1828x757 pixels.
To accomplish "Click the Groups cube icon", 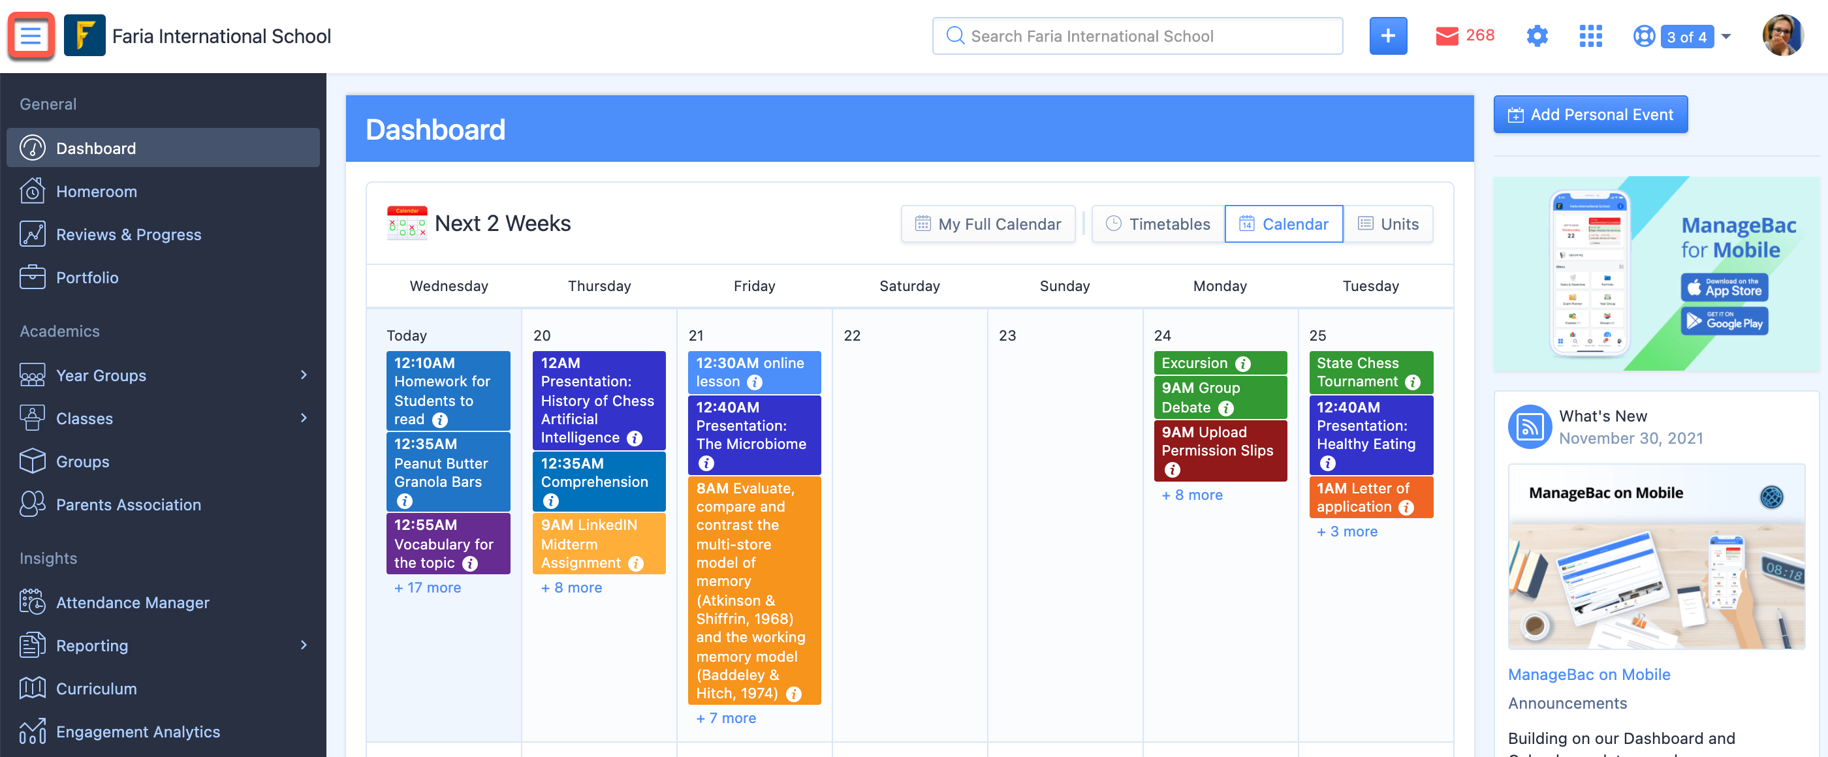I will point(32,461).
